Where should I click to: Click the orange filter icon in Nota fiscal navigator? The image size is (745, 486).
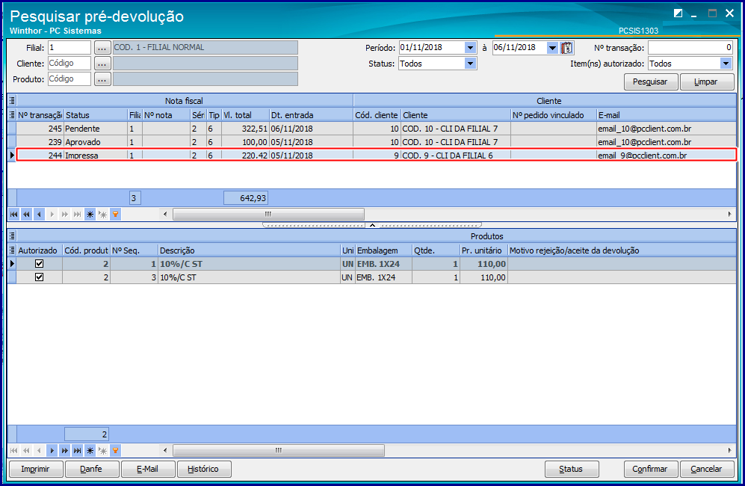(115, 215)
